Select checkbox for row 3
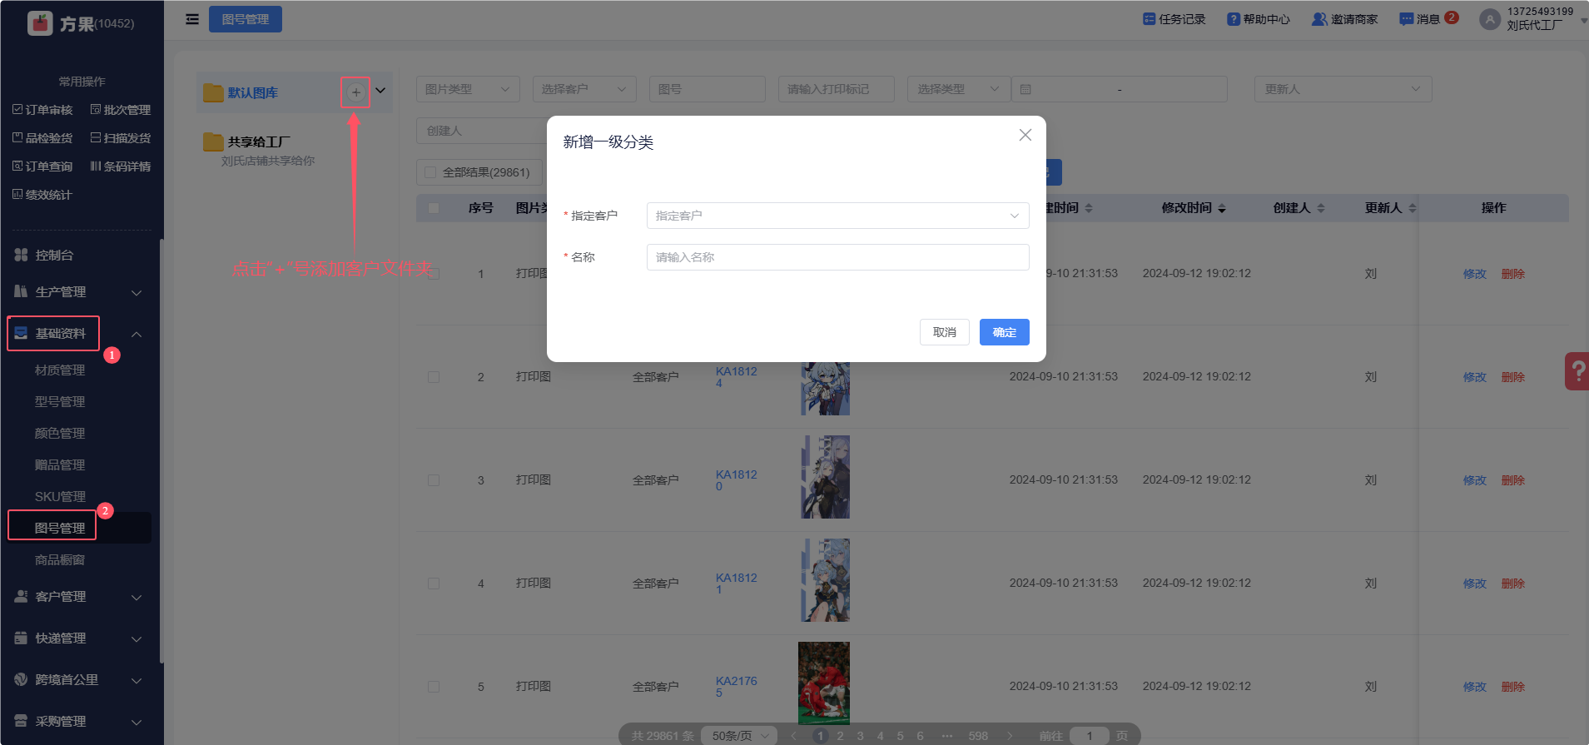The height and width of the screenshot is (745, 1589). click(x=434, y=480)
